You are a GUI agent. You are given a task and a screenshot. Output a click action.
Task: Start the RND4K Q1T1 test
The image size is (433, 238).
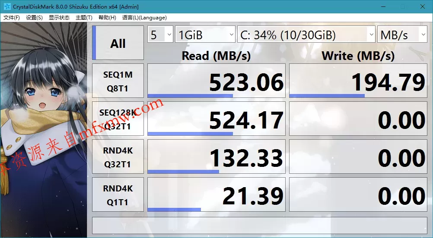[x=118, y=194]
